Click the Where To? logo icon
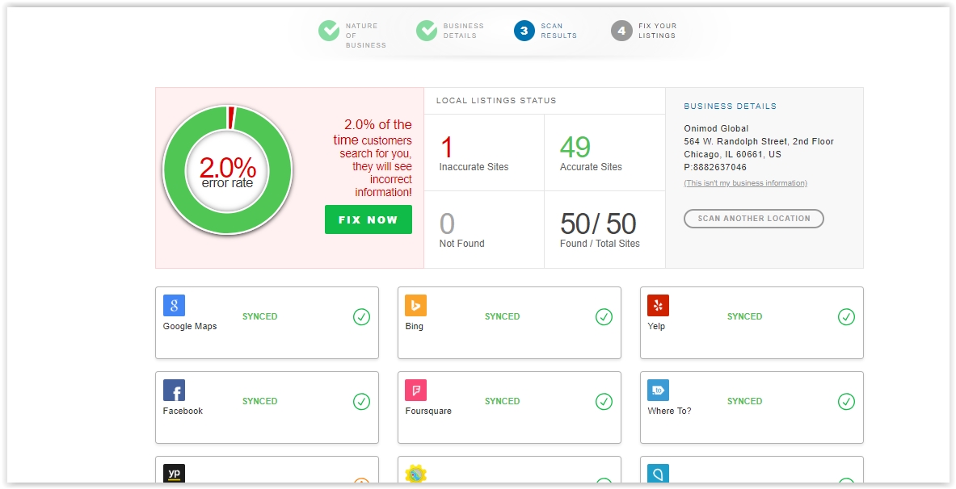The height and width of the screenshot is (489, 956). pyautogui.click(x=658, y=391)
